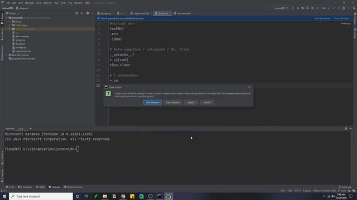Click Run with Coverage icon in toolbar
Image resolution: width=357 pixels, height=200 pixels.
coord(302,8)
